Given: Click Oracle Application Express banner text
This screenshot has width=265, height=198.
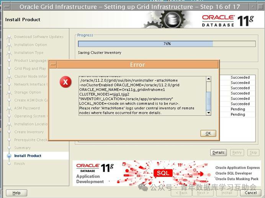Looking at the screenshot, I should pos(237,168).
